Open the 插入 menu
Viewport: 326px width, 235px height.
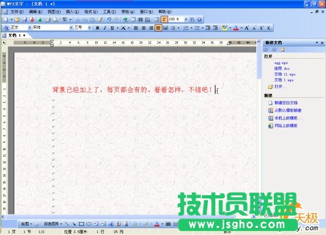72,12
